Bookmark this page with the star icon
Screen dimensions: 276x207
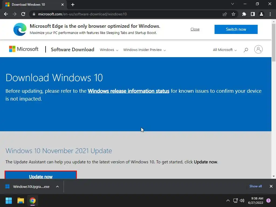(233, 14)
